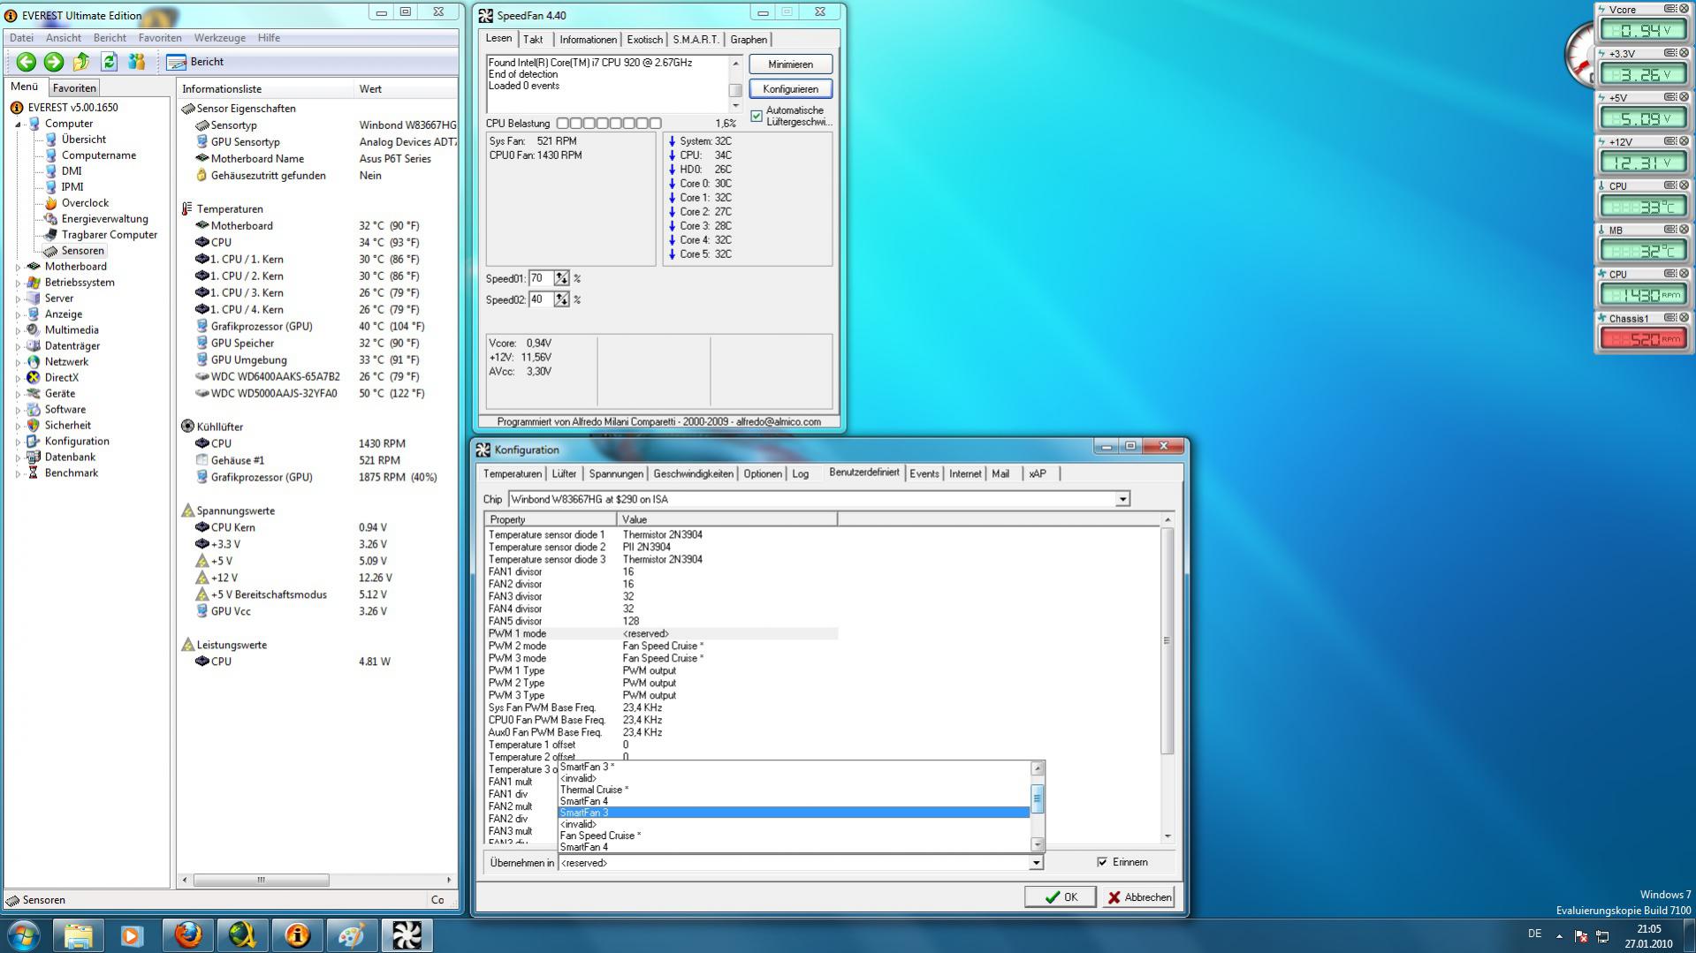1696x953 pixels.
Task: Click the users icon in EVEREST toolbar
Action: click(x=136, y=62)
